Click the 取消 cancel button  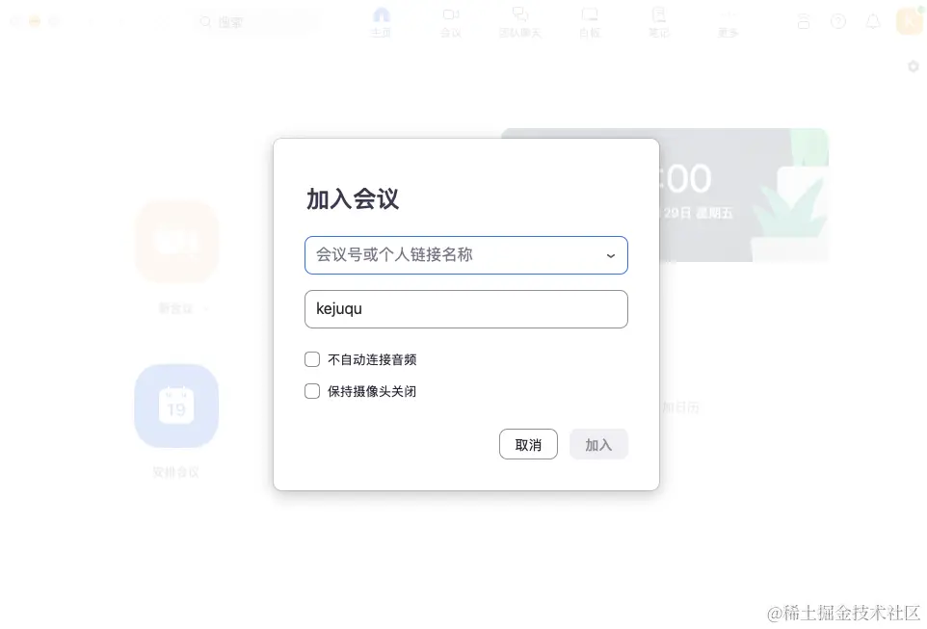pos(528,444)
